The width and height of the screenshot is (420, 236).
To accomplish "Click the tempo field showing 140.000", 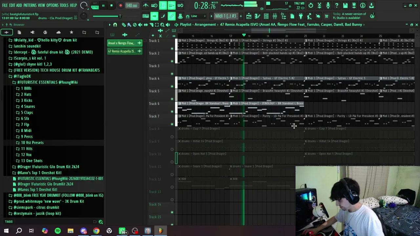I will 132,6.
